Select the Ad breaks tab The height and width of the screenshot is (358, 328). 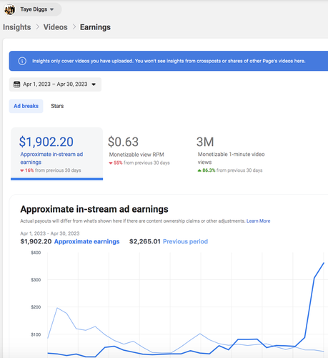click(x=26, y=106)
